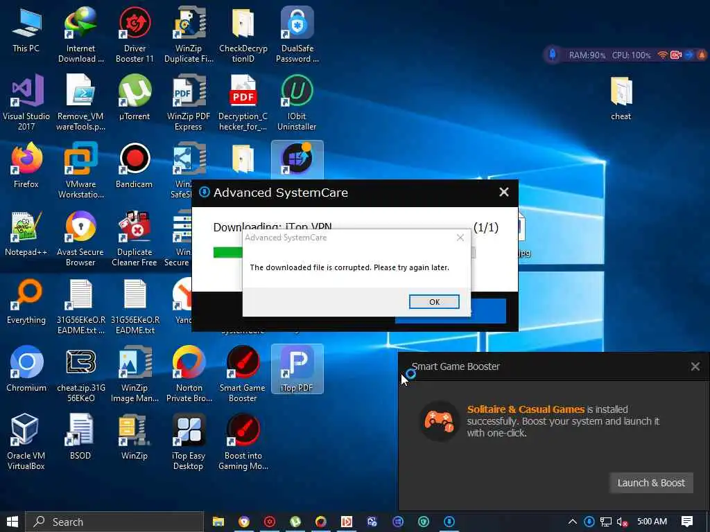Click Advanced SystemCare tray icon
710x532 pixels.
point(589,522)
